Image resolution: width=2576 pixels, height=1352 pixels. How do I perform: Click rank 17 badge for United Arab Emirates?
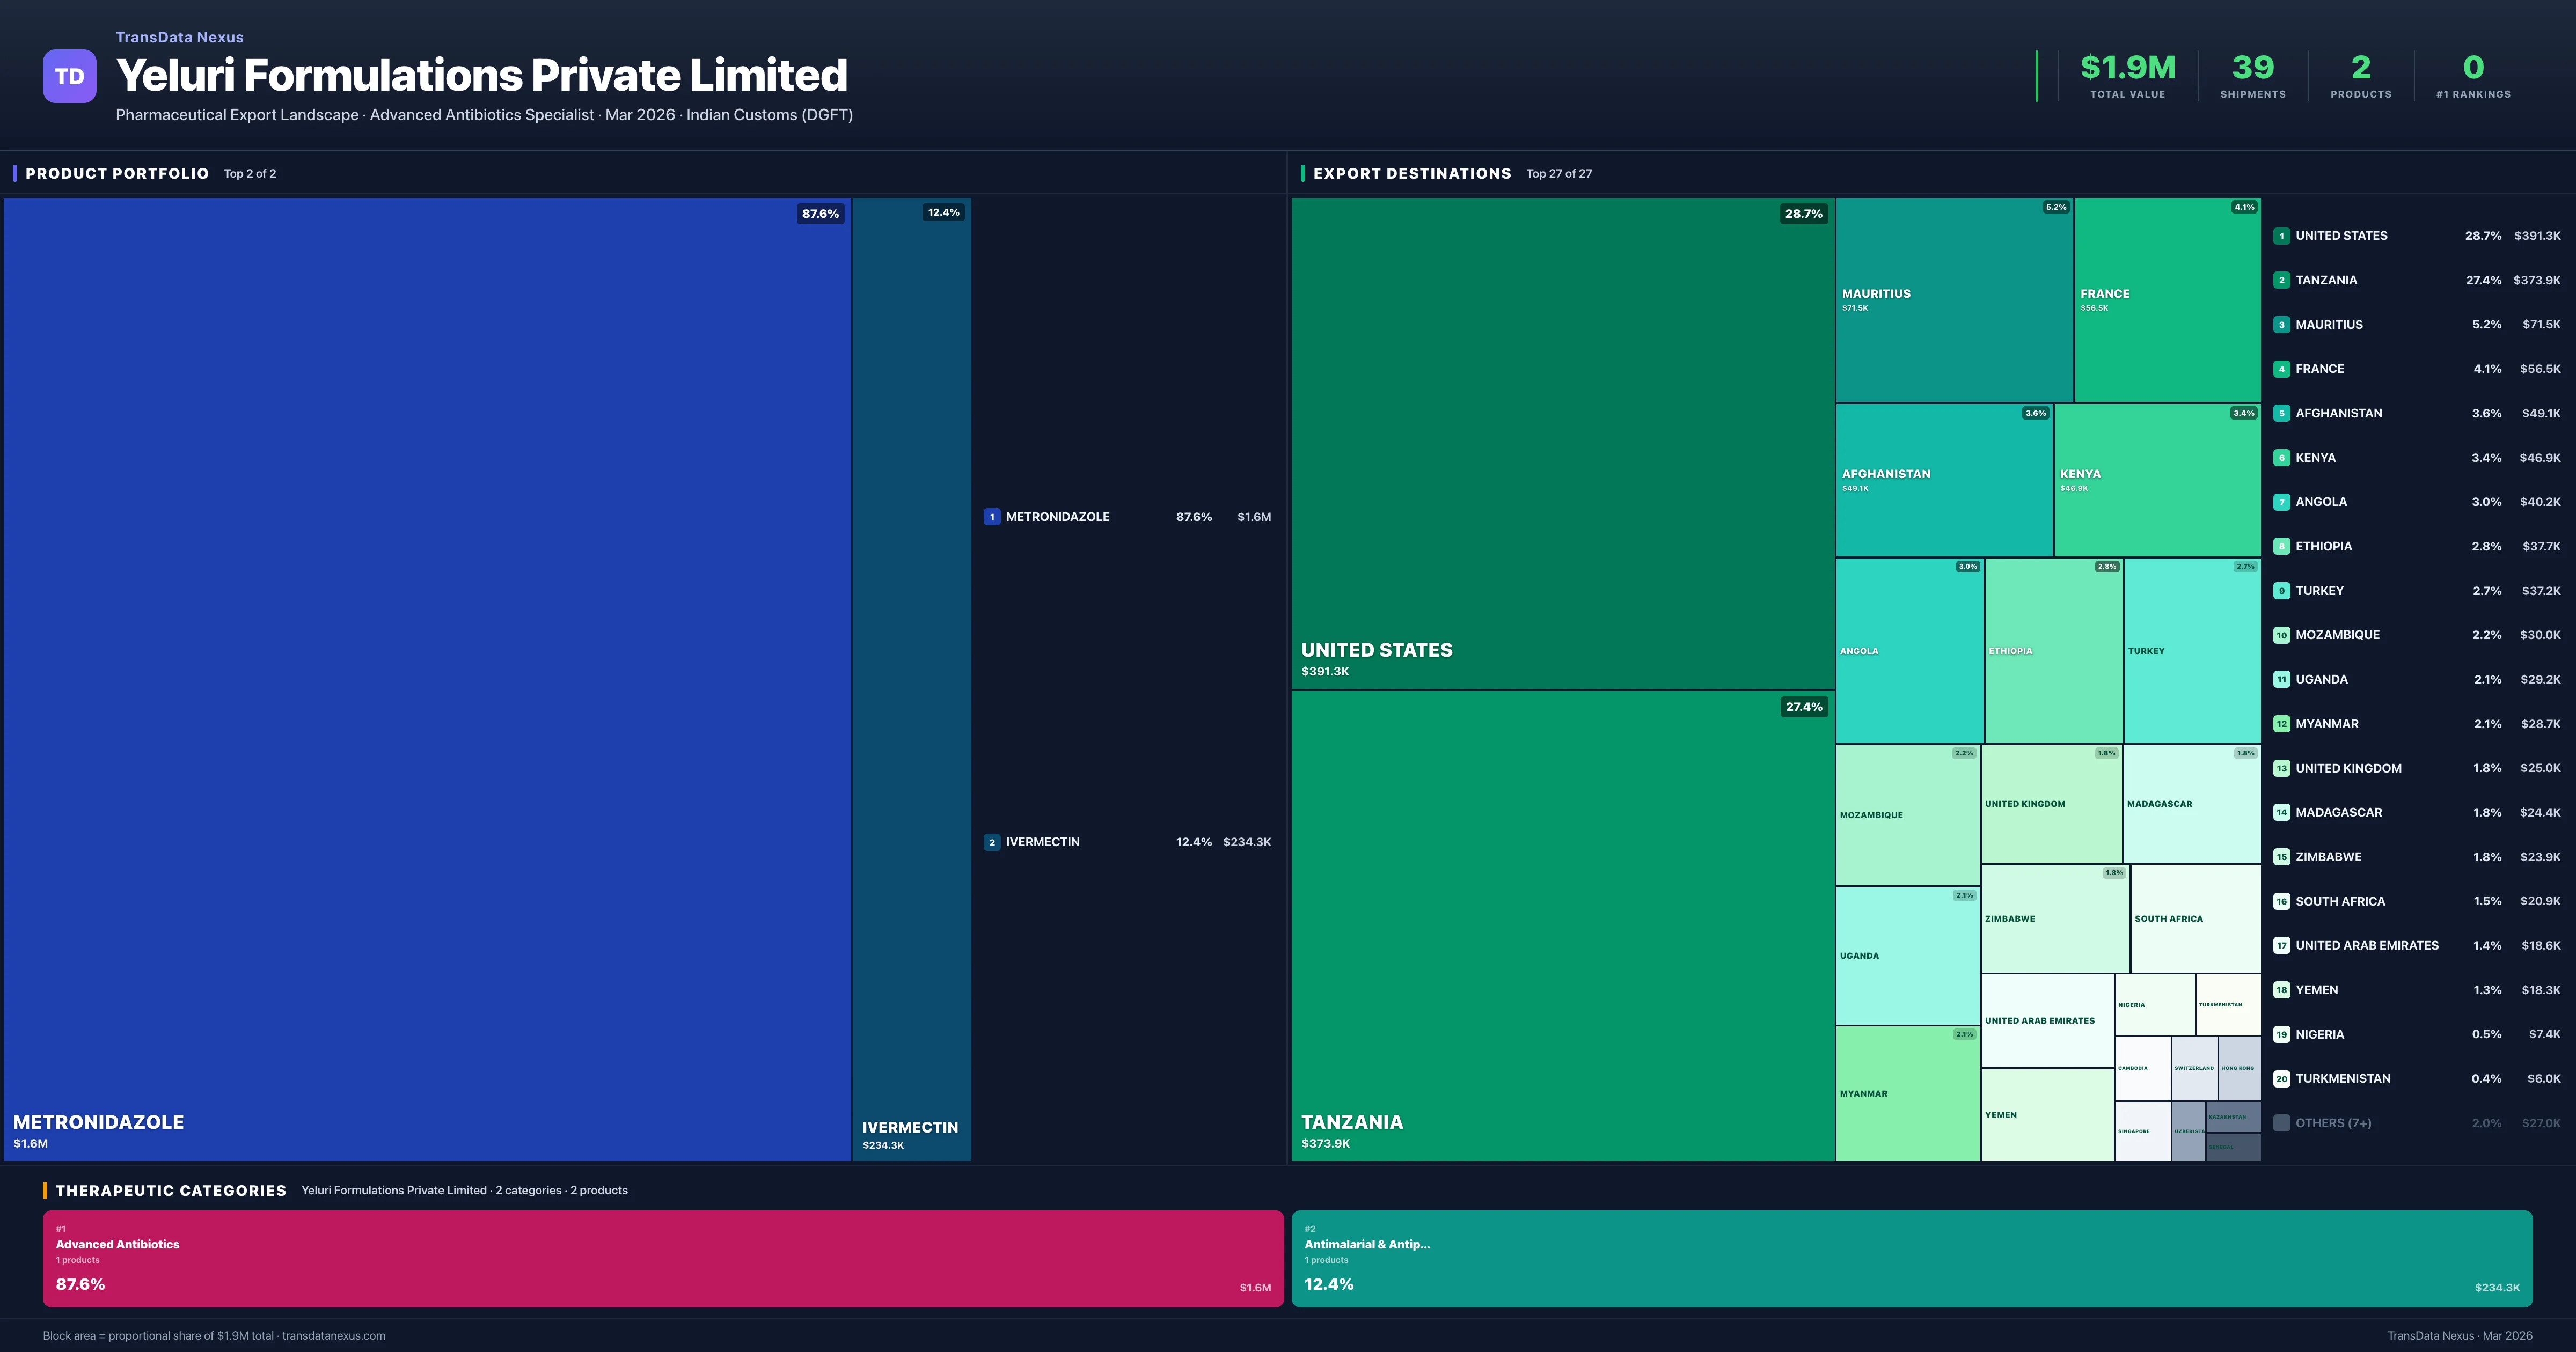(x=2281, y=945)
